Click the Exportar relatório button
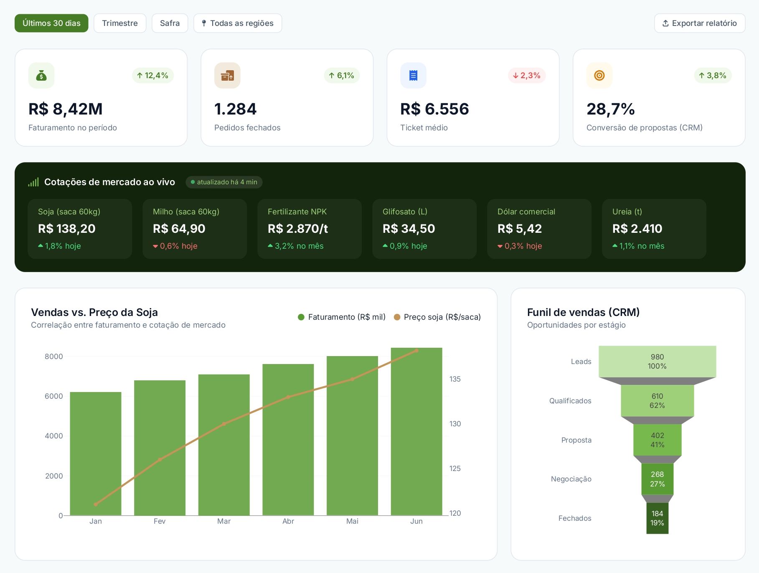 coord(700,23)
